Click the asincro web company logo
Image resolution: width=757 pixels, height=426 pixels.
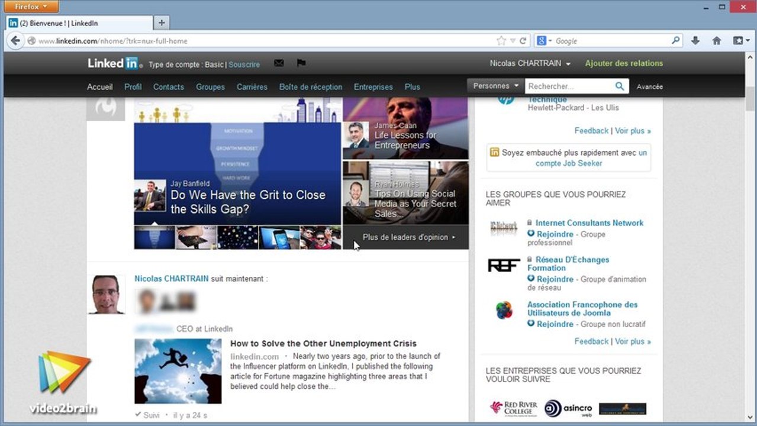[x=568, y=408]
